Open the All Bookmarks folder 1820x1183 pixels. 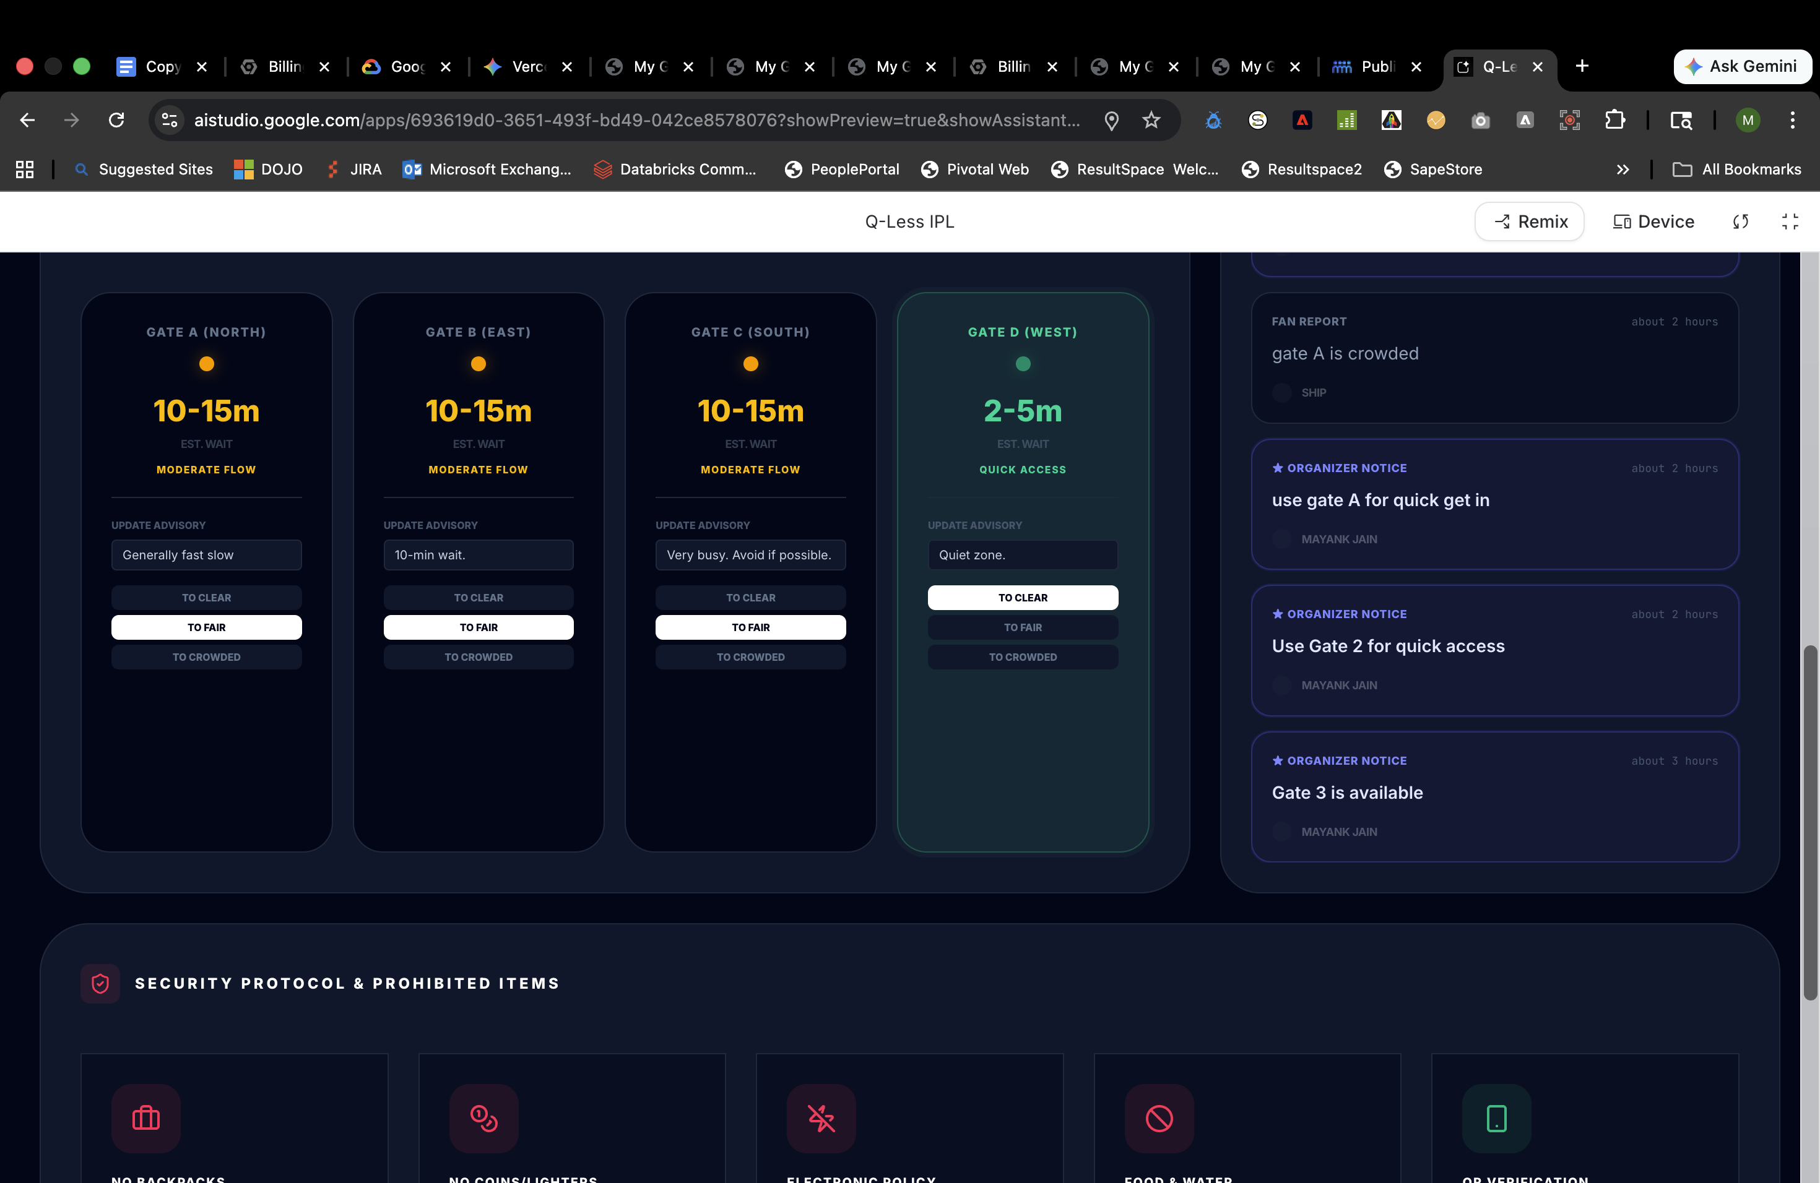tap(1736, 170)
